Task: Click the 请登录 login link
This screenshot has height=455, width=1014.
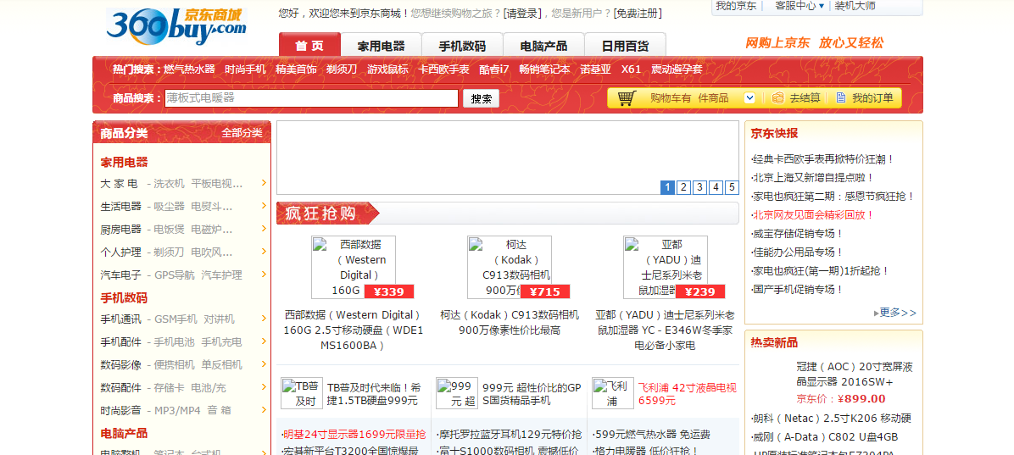Action: tap(522, 13)
